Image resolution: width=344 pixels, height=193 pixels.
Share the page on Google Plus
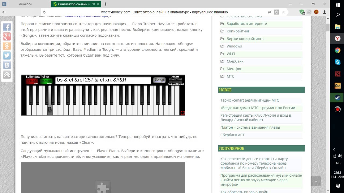tap(7, 36)
